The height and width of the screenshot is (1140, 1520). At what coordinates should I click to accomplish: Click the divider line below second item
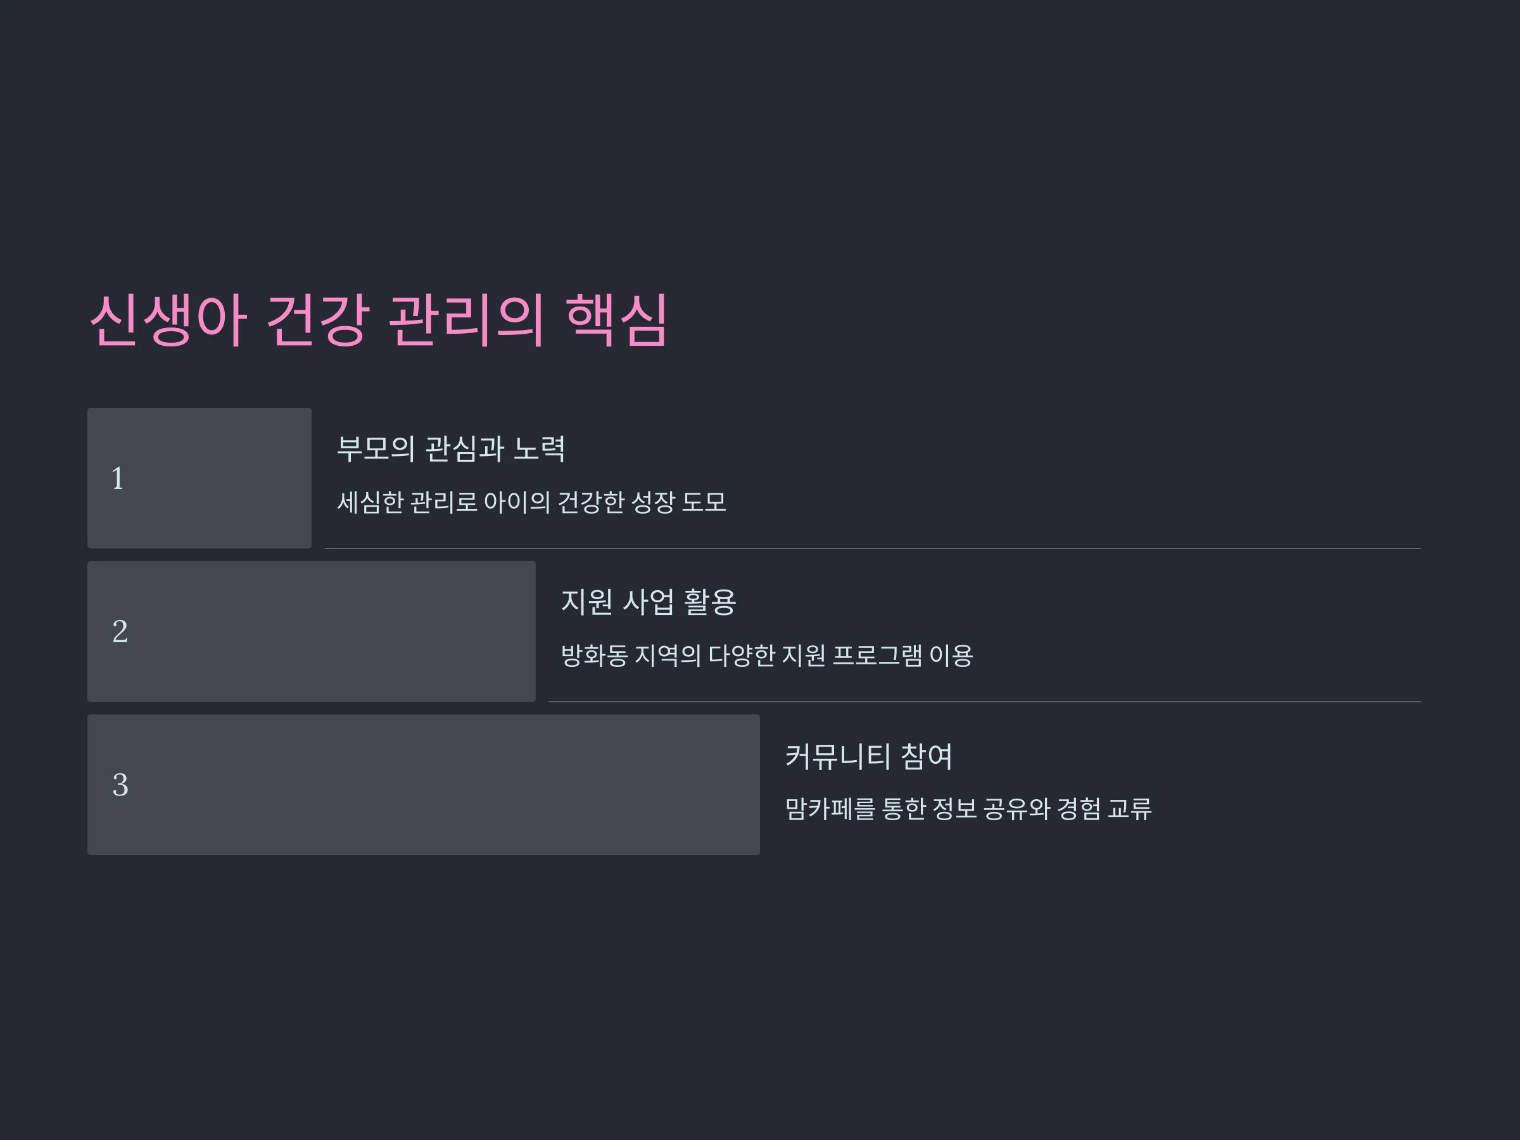click(984, 702)
